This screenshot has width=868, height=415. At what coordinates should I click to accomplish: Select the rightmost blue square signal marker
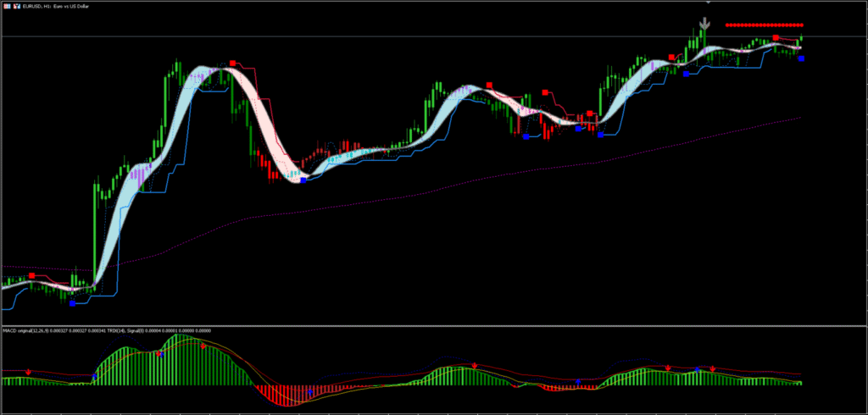(x=802, y=58)
